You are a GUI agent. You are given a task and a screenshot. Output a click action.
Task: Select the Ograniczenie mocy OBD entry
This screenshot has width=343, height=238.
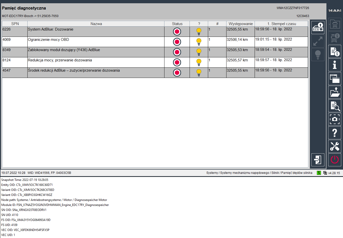pyautogui.click(x=155, y=42)
